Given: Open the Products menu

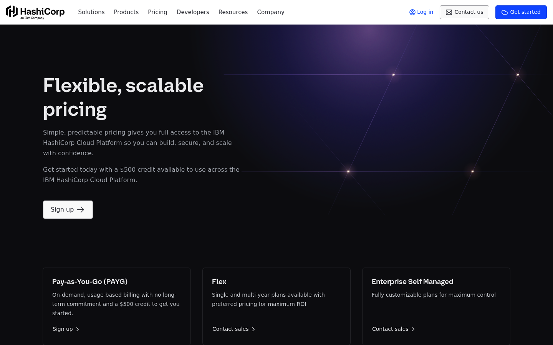Looking at the screenshot, I should [x=126, y=12].
